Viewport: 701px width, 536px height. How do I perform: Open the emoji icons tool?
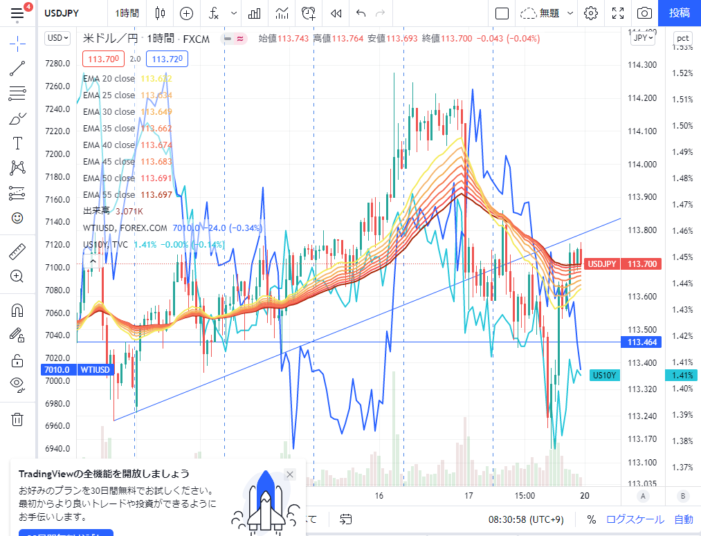(x=17, y=218)
